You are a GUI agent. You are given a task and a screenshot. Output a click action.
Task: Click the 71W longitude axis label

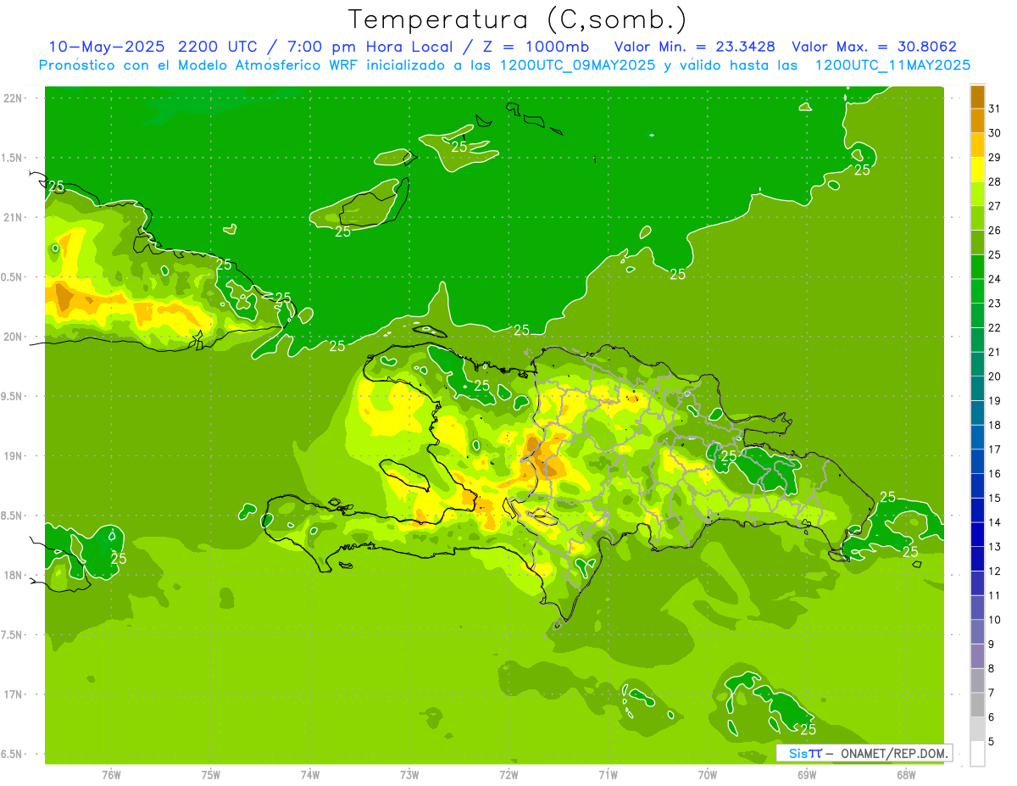pos(608,775)
